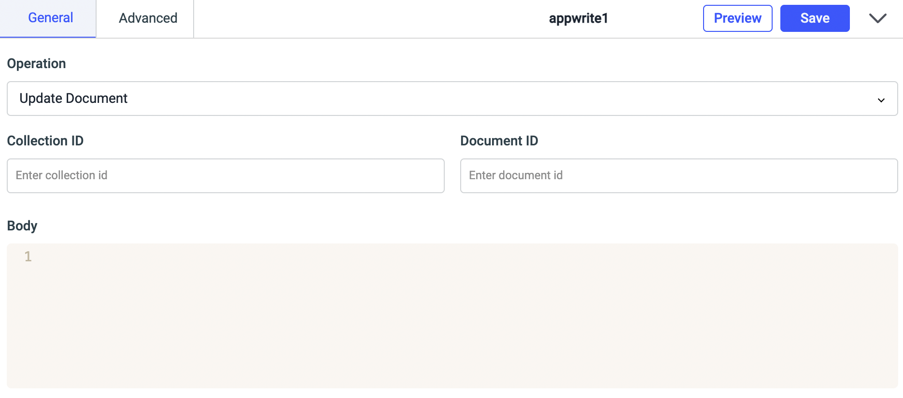This screenshot has height=398, width=903.
Task: Click "Enter document id" placeholder text
Action: point(515,175)
